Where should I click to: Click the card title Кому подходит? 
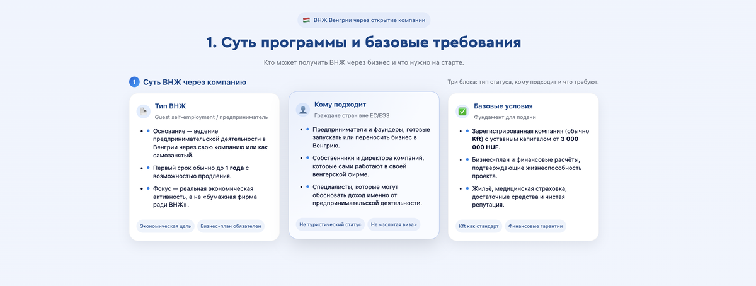tap(340, 105)
